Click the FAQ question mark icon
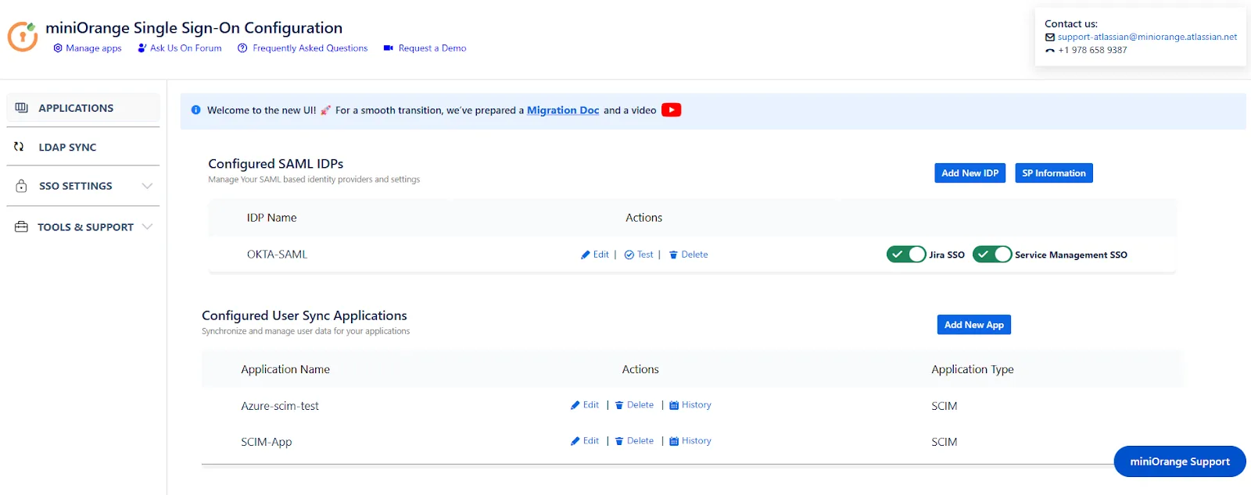 click(x=242, y=48)
